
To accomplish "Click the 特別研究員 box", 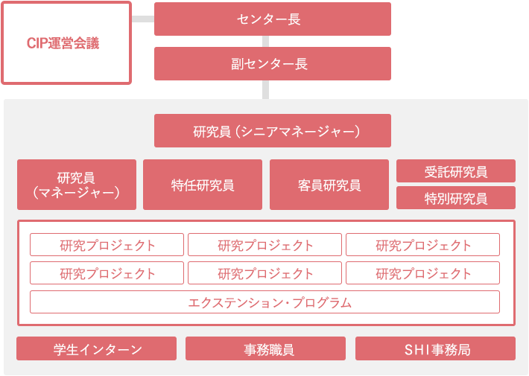I will (x=456, y=198).
